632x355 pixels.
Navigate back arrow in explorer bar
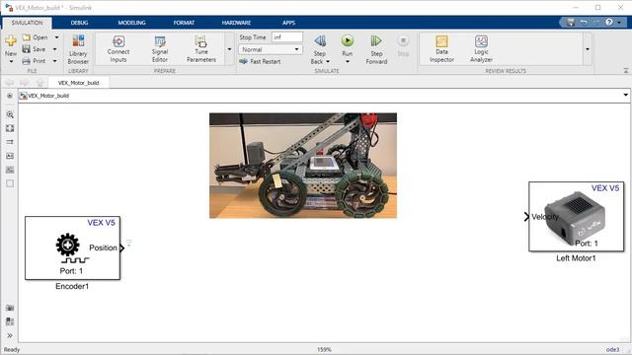[10, 83]
